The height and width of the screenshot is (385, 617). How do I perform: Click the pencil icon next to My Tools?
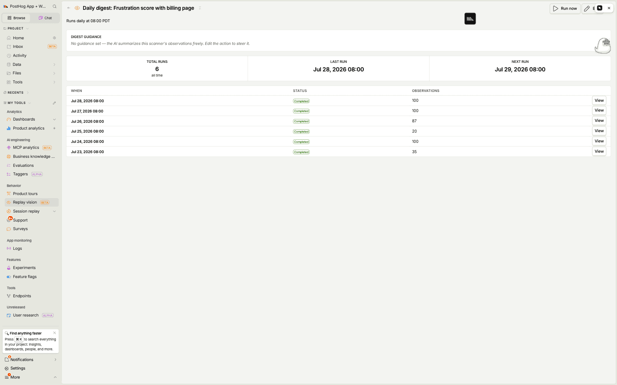54,103
